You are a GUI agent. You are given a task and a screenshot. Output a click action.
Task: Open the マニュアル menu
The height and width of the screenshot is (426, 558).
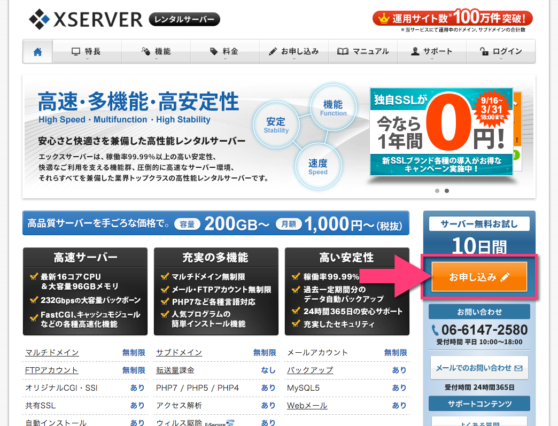363,52
